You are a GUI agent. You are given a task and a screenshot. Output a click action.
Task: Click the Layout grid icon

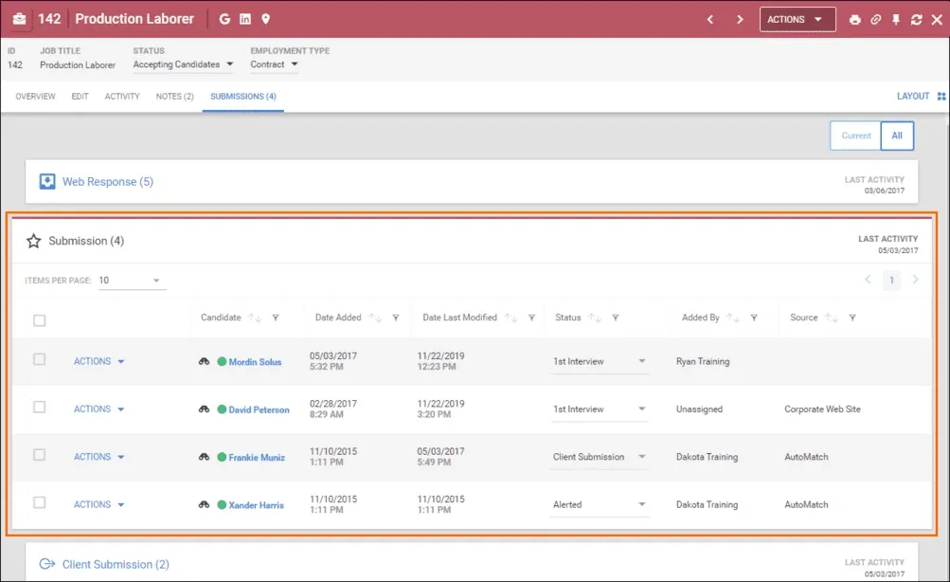[941, 97]
